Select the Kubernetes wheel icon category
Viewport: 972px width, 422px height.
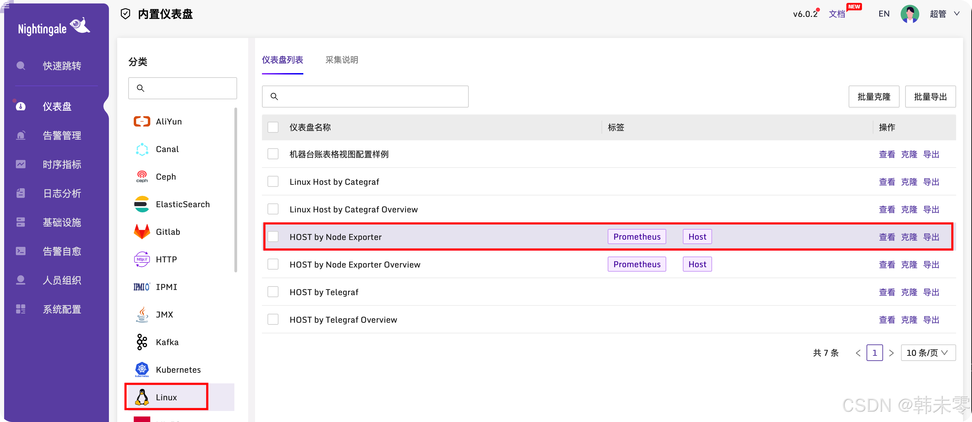(142, 369)
